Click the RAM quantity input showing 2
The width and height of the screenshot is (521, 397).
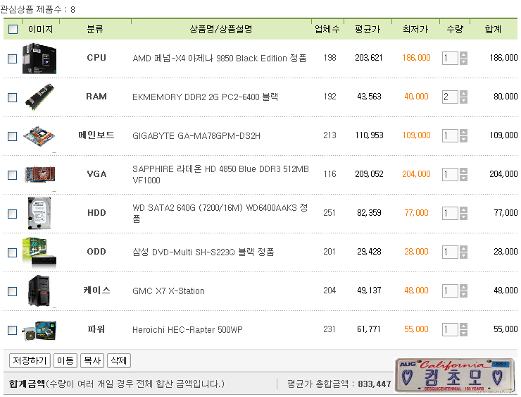450,97
